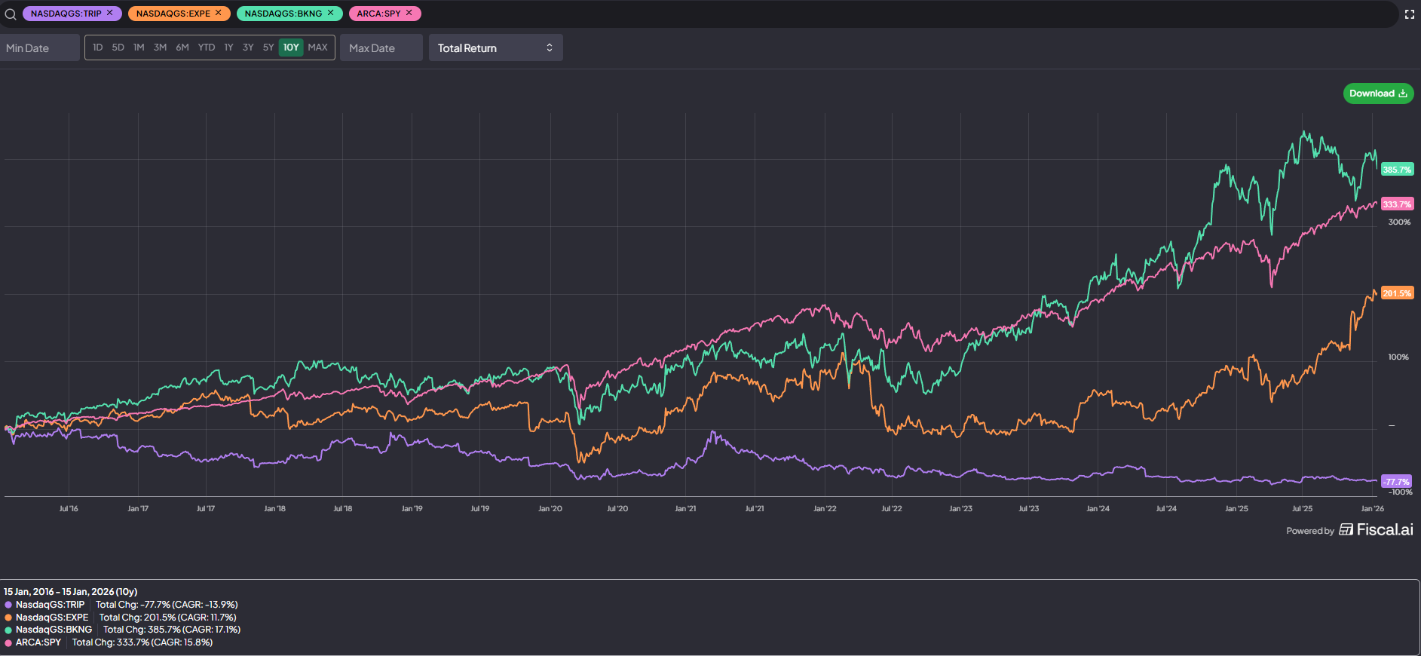
Task: Click the Jan '26 x-axis label
Action: 1372,509
